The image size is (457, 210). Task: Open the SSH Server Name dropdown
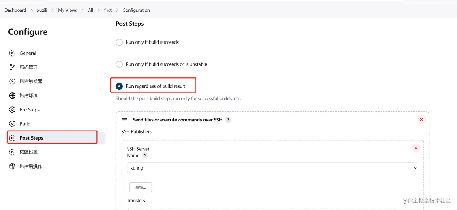click(x=272, y=168)
